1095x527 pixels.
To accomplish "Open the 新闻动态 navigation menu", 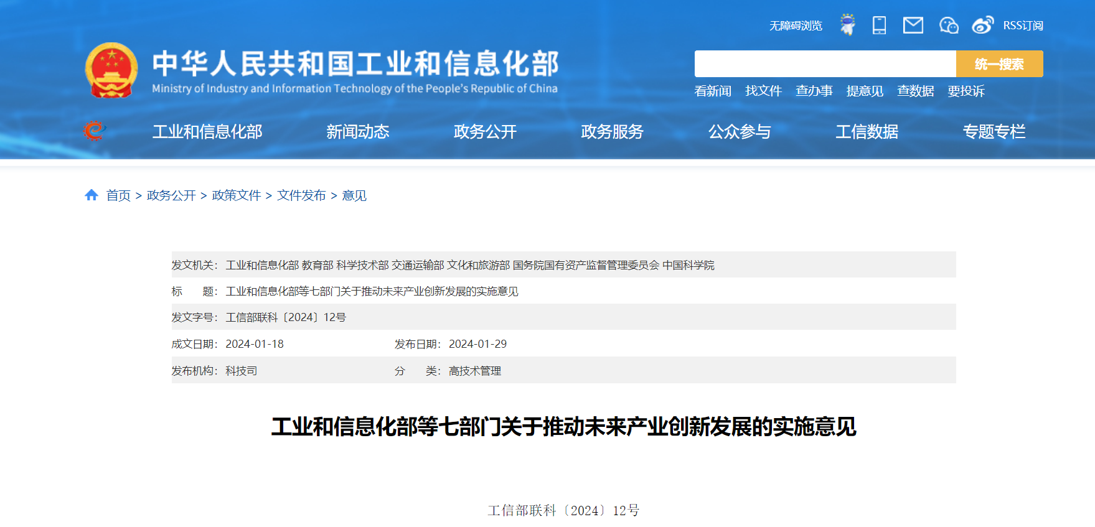I will [358, 131].
